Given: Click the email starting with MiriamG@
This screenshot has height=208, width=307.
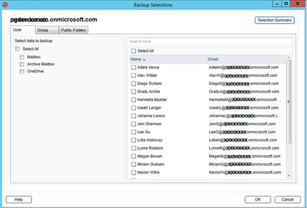Looking at the screenshot, I should click(x=244, y=164).
